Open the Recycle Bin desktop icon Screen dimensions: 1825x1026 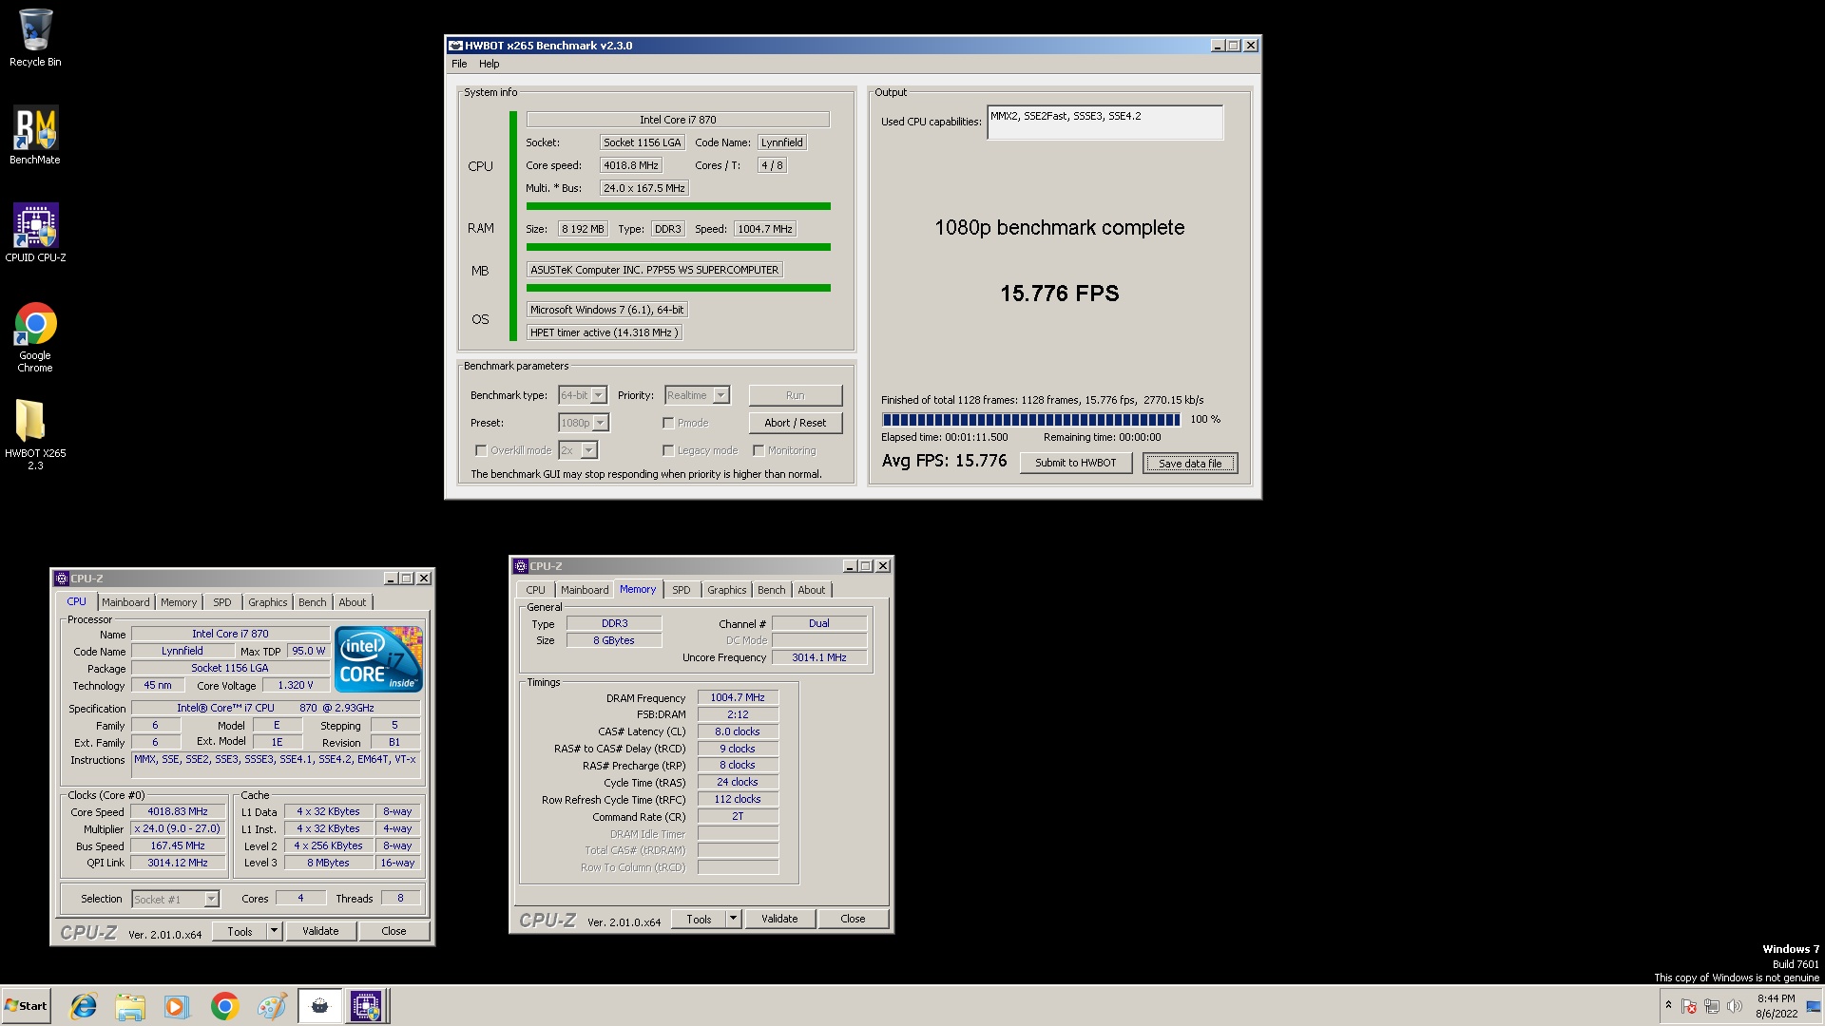tap(35, 38)
